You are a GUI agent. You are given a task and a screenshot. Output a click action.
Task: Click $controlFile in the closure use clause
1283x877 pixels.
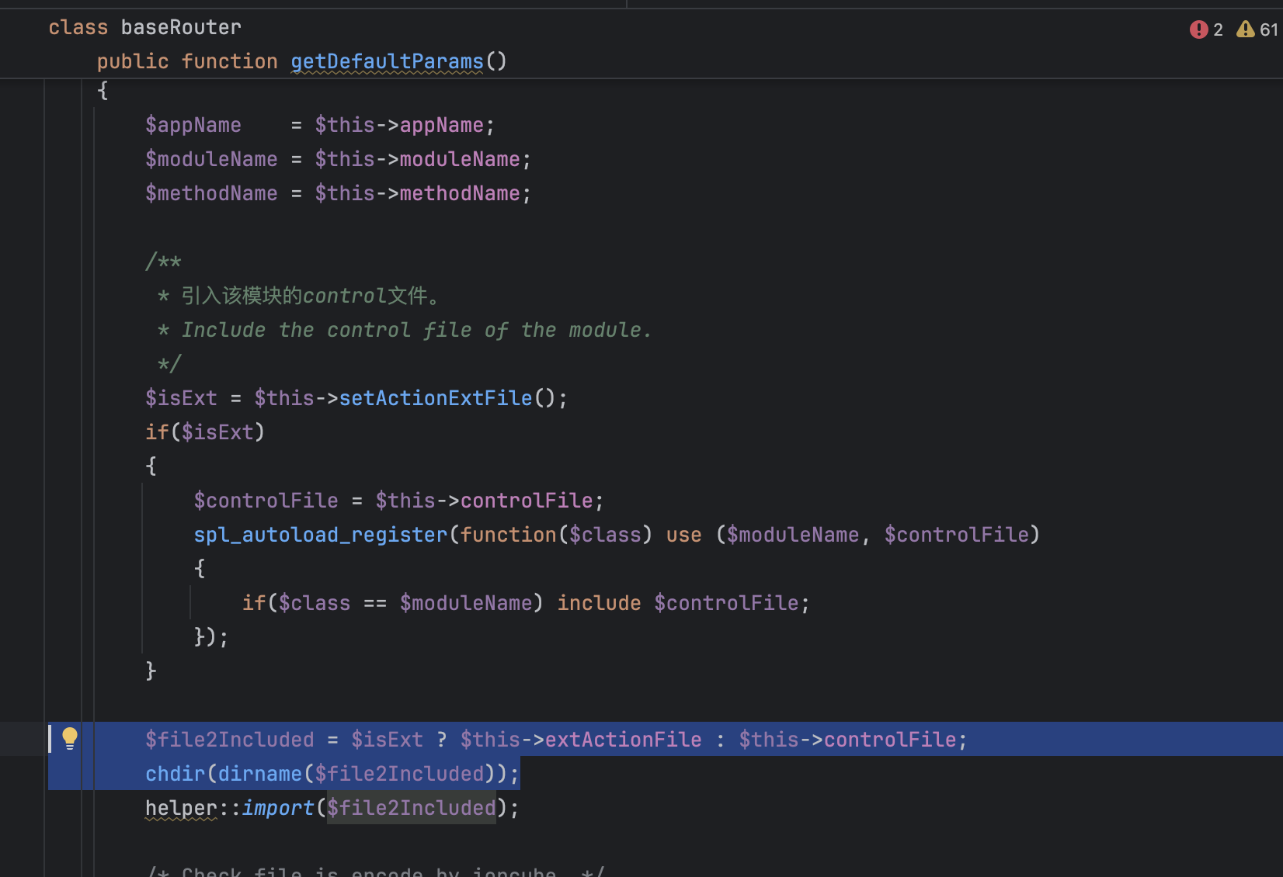pyautogui.click(x=956, y=535)
